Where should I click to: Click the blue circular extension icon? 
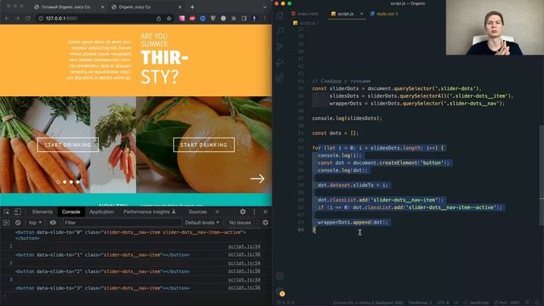coord(202,19)
